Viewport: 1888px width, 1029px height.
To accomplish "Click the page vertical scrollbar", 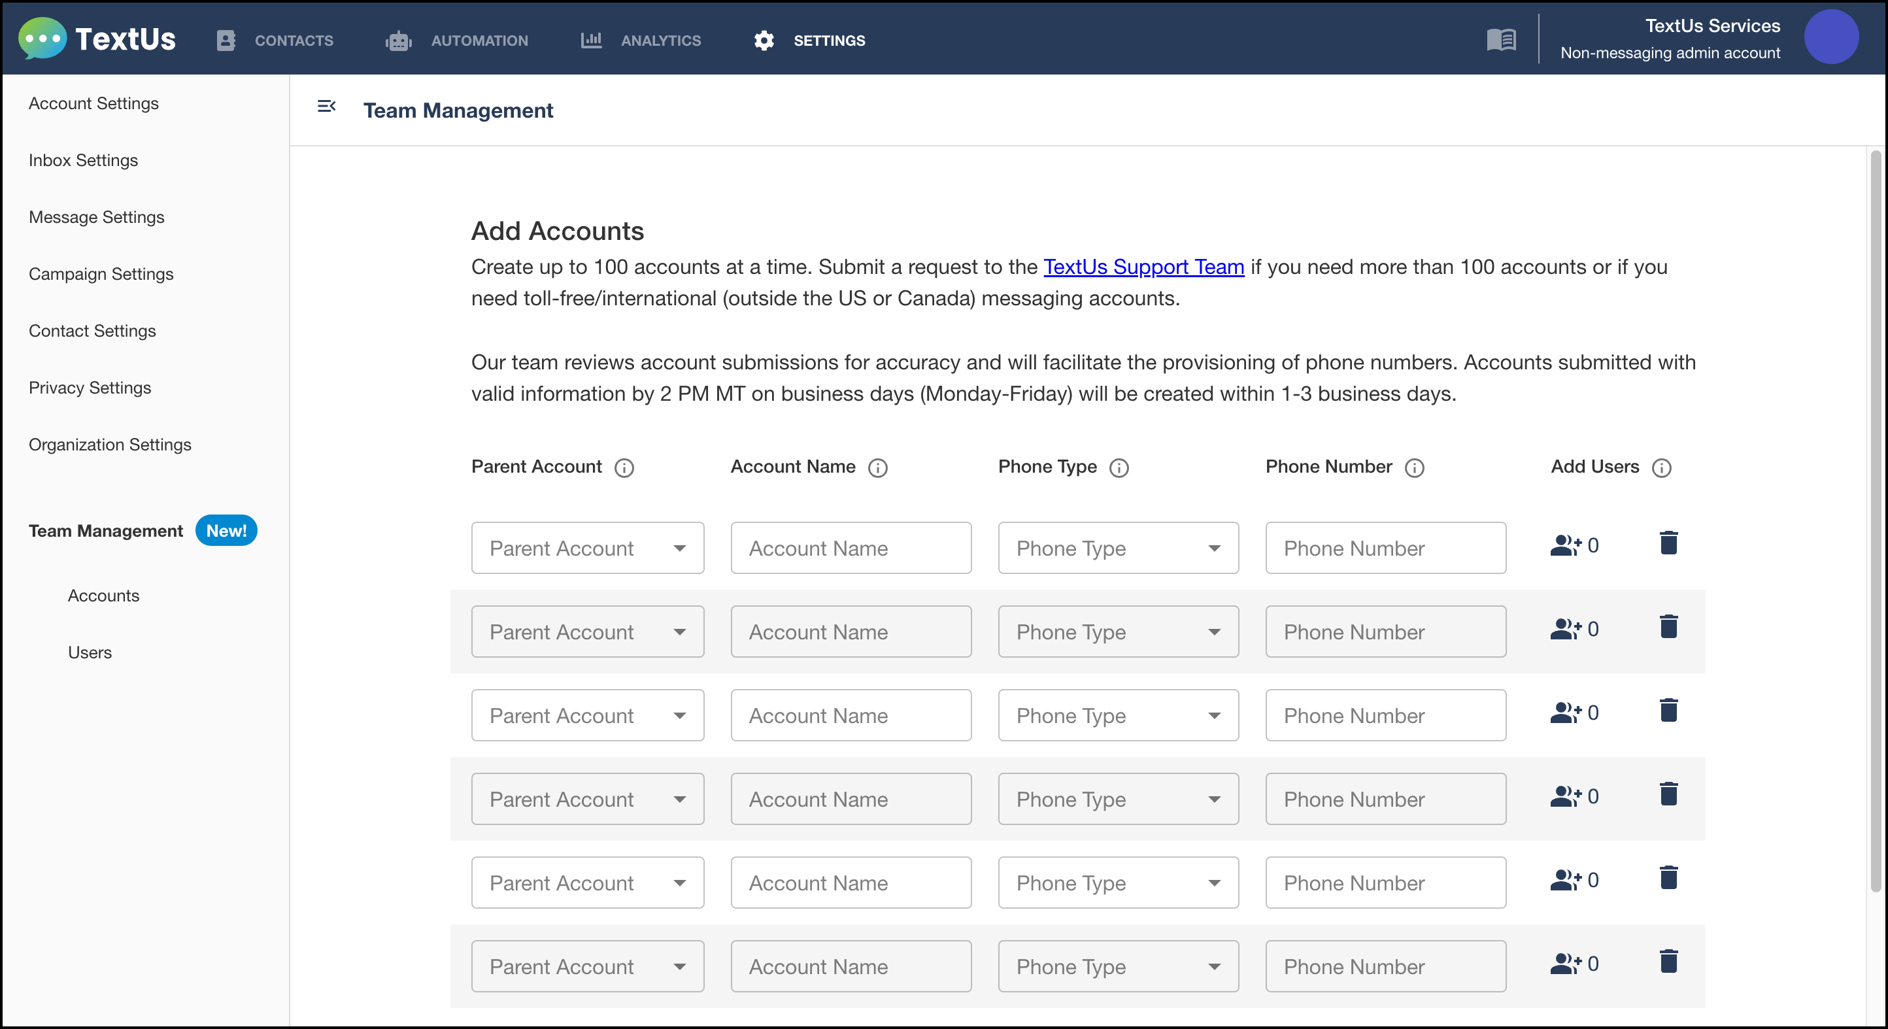I will tap(1875, 520).
